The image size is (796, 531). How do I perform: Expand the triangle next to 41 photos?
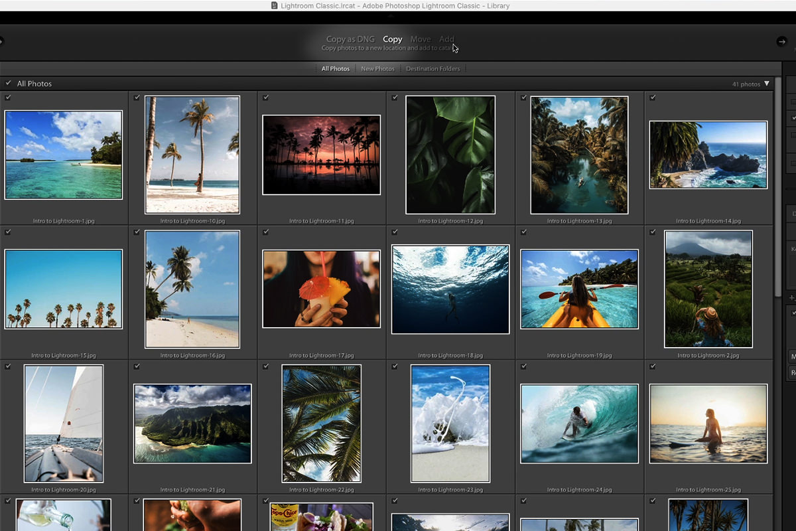tap(767, 84)
